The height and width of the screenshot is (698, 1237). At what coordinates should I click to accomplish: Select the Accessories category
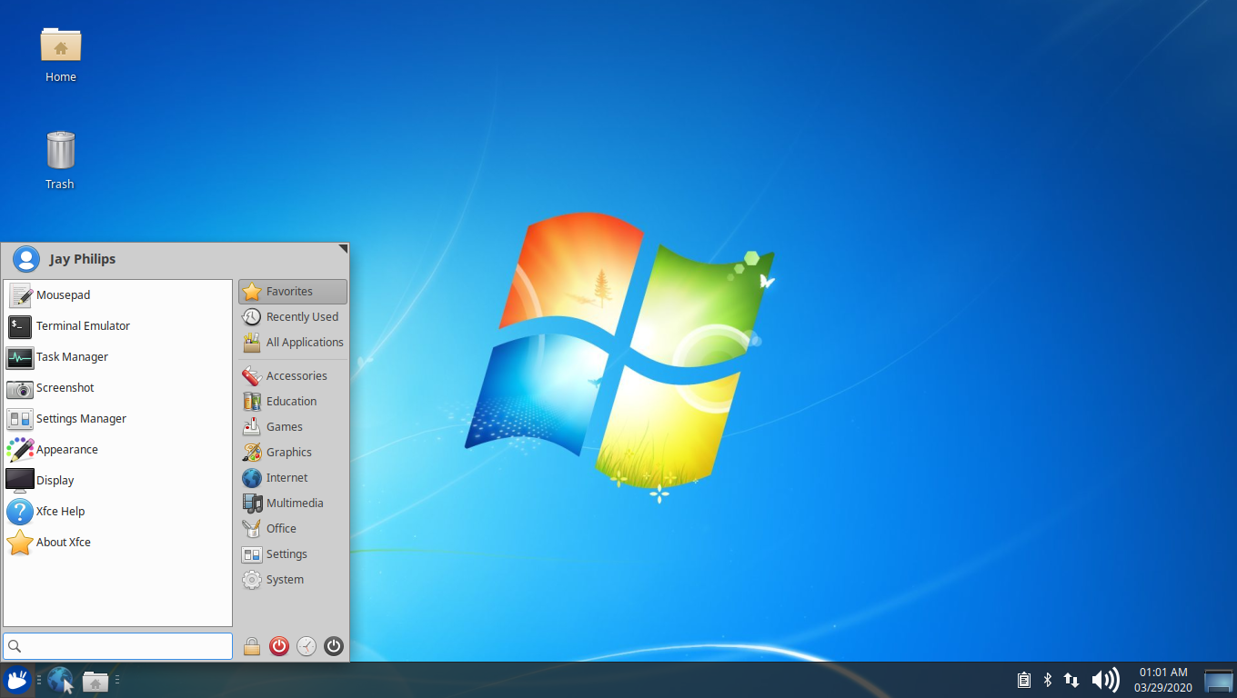(293, 376)
